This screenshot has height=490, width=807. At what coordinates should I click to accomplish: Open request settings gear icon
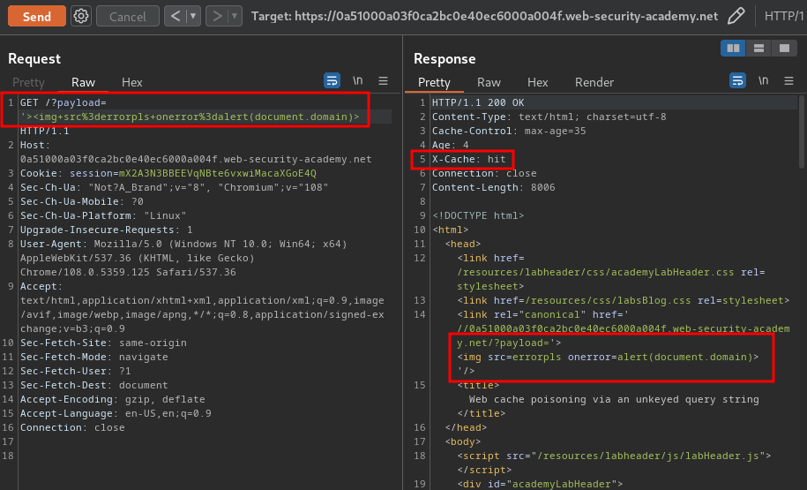point(81,17)
